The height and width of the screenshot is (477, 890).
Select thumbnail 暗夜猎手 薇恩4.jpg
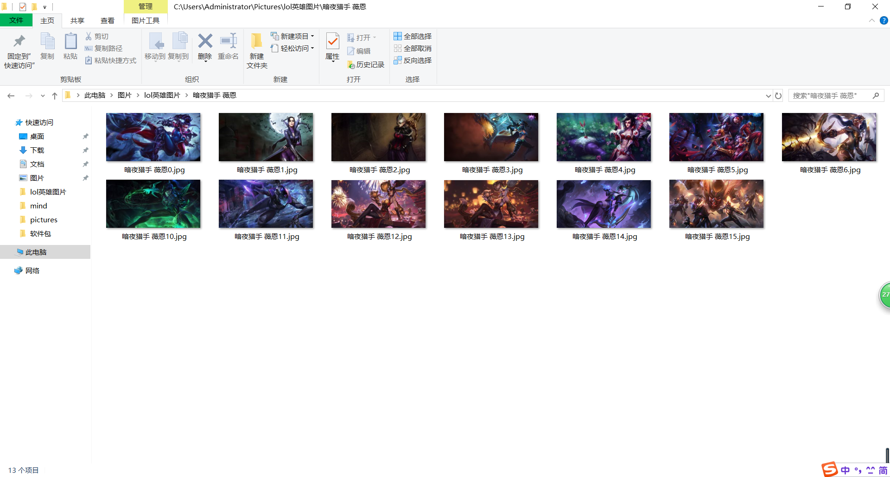pos(604,137)
